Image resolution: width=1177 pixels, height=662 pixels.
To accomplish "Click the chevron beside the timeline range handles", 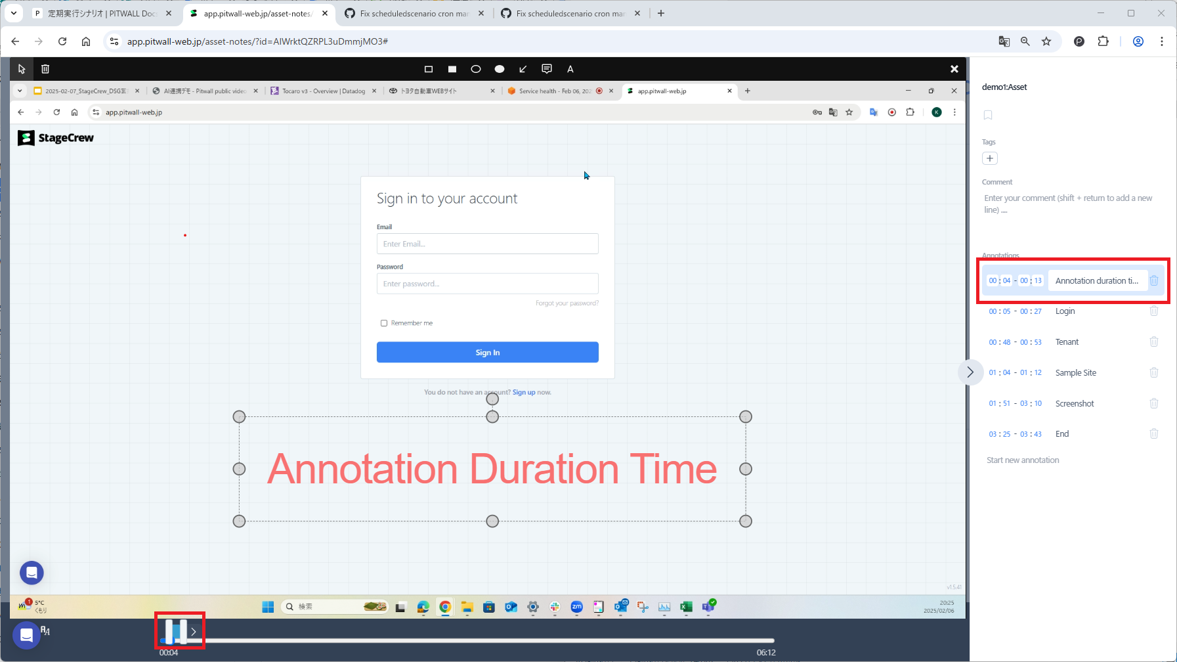I will point(194,632).
